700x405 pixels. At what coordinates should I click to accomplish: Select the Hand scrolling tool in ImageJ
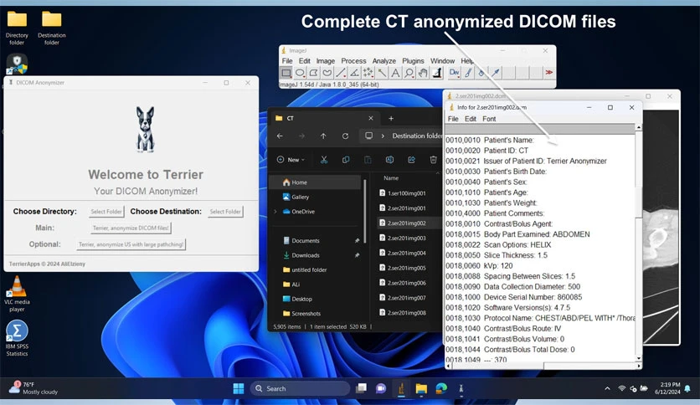tap(423, 73)
